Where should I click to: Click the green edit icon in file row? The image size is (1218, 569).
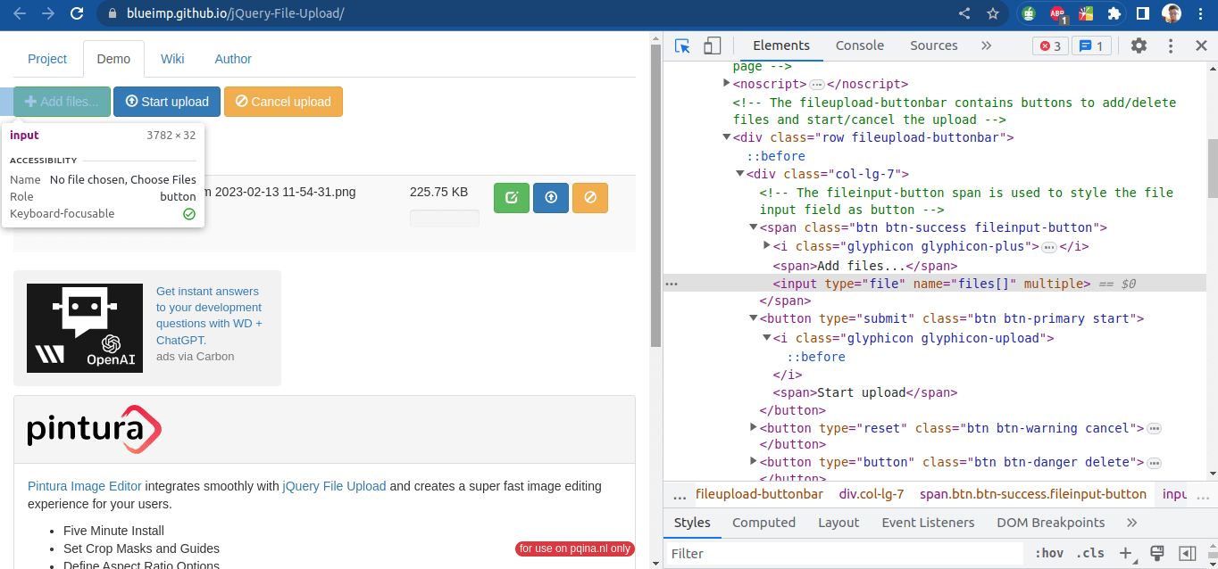tap(512, 198)
